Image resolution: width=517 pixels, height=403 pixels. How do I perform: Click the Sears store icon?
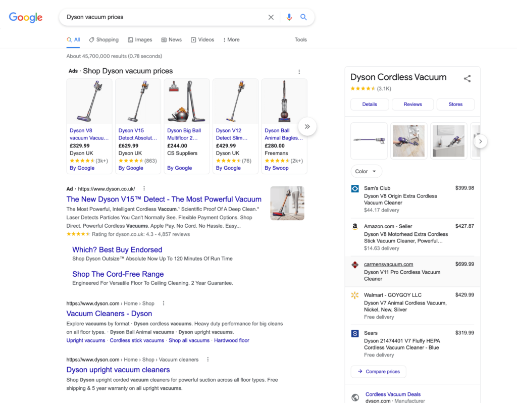[x=354, y=333]
